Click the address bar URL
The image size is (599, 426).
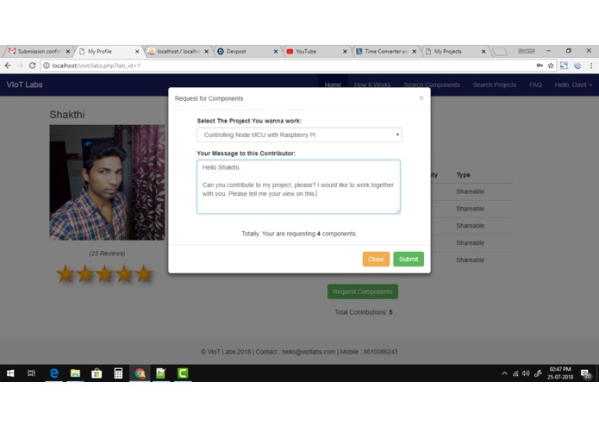click(x=96, y=66)
